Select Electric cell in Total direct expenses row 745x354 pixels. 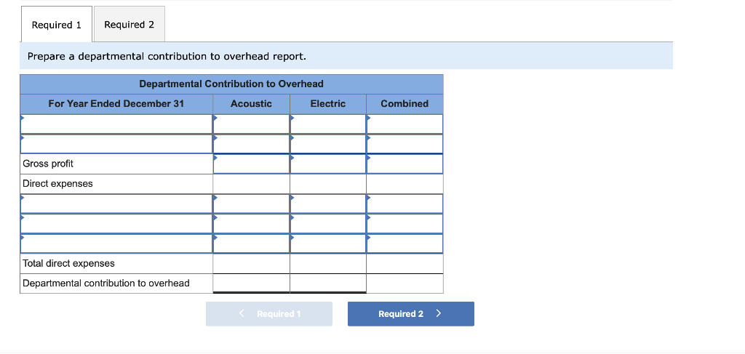pos(328,263)
